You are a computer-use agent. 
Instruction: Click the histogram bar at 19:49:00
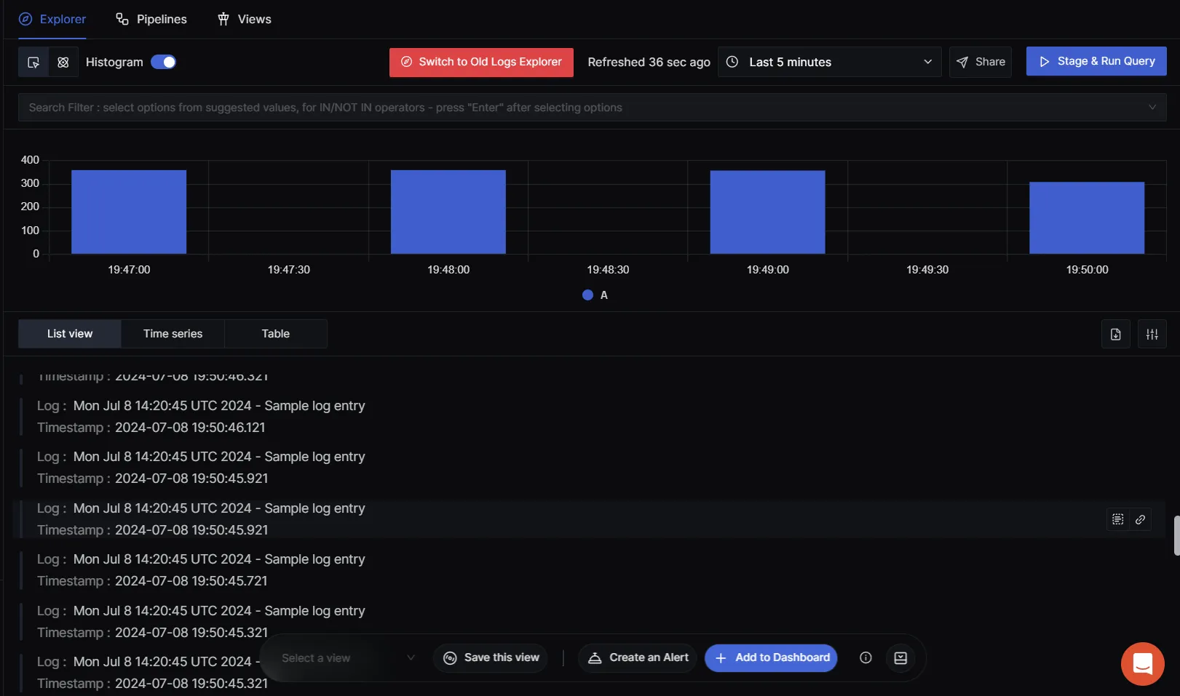click(767, 212)
